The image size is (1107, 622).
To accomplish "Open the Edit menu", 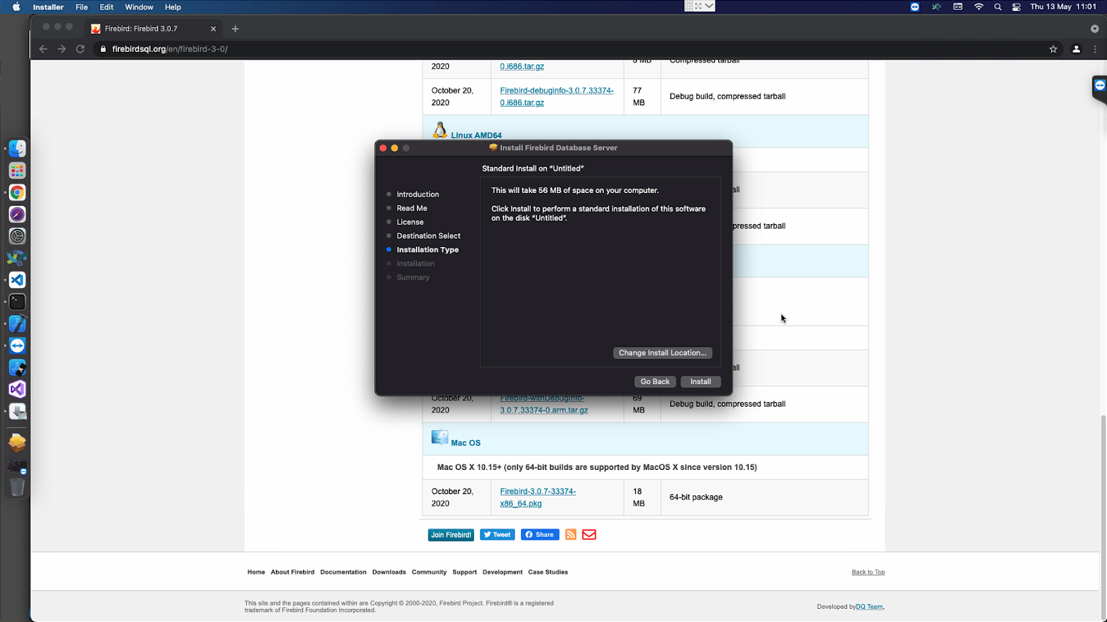I will (107, 7).
